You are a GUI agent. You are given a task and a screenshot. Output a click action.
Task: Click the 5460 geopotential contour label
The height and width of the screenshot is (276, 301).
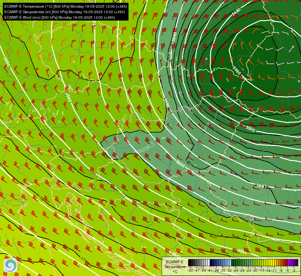click(x=237, y=71)
